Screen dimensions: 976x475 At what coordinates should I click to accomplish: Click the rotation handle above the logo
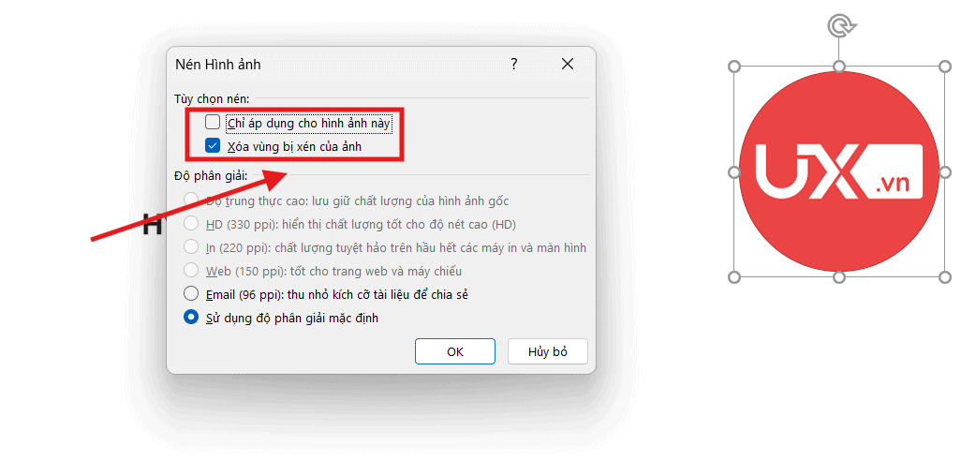pos(841,26)
